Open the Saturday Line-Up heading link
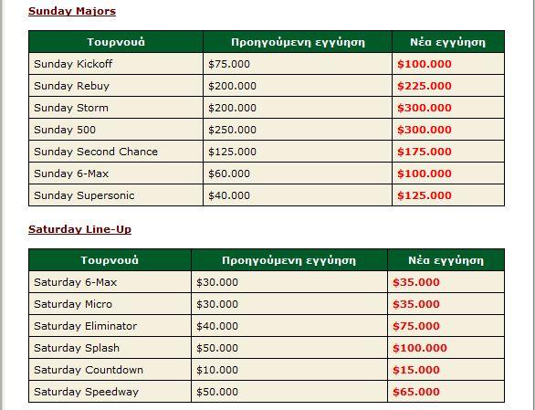535x410 pixels. tap(79, 229)
